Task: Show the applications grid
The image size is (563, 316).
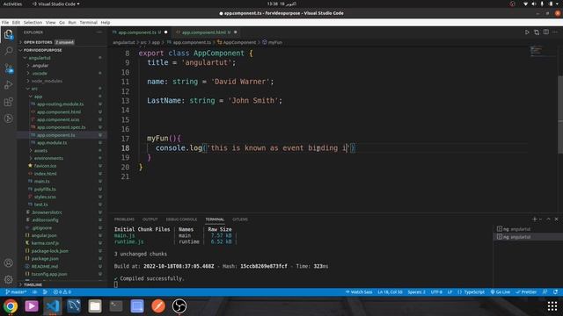Action: click(x=552, y=306)
